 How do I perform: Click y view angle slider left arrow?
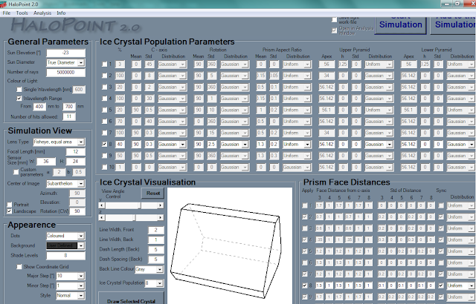click(102, 205)
